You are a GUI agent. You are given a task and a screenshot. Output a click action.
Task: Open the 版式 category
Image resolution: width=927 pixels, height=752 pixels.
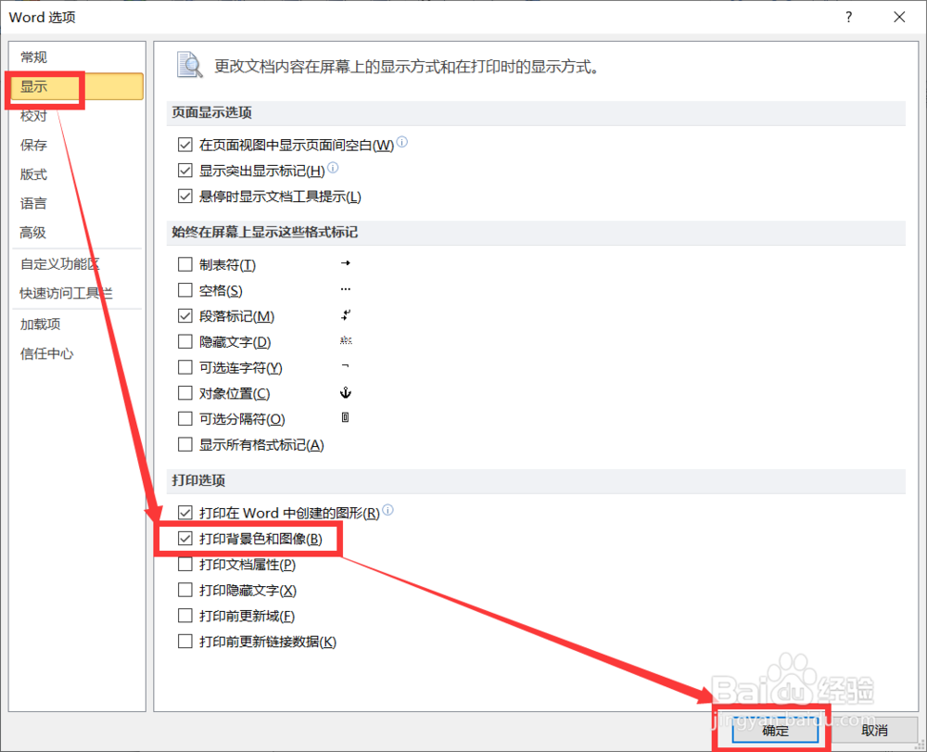tap(33, 174)
